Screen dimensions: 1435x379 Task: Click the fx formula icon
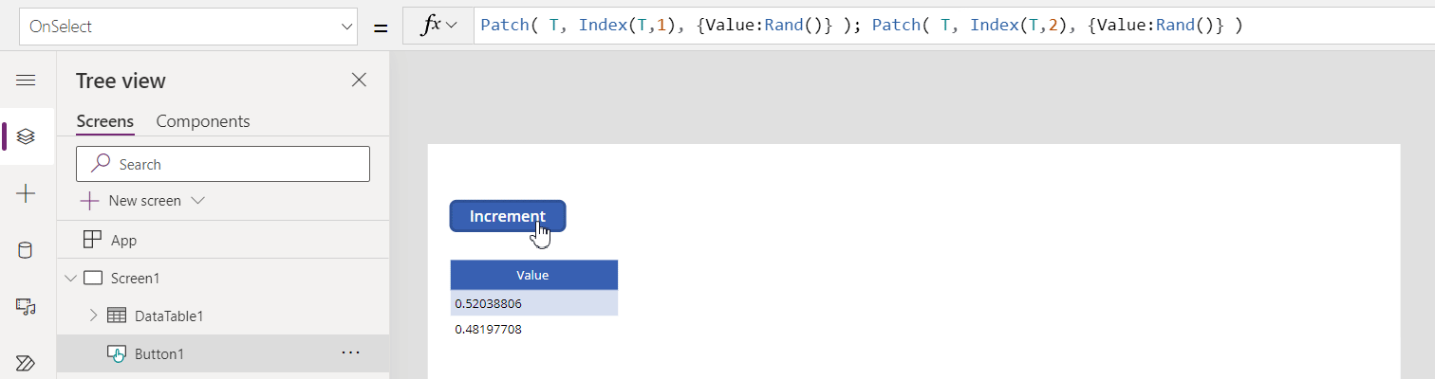438,26
